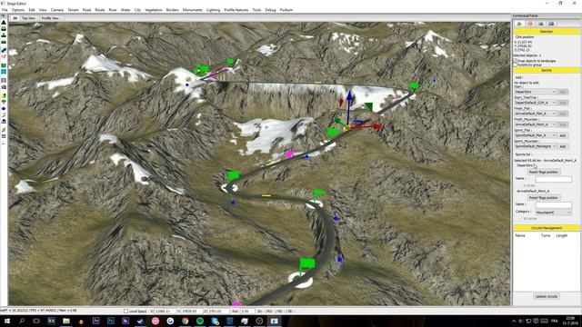Open Steam from the taskbar

click(140, 321)
